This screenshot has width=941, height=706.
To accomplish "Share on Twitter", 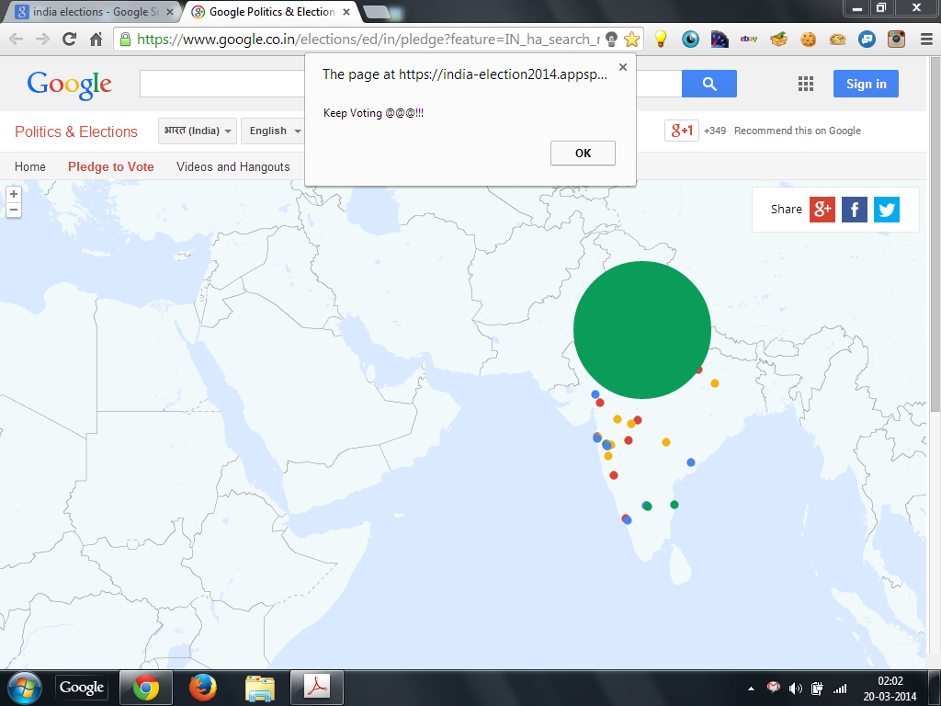I will (x=887, y=210).
